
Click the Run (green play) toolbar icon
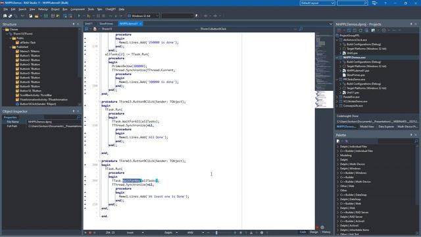pyautogui.click(x=79, y=16)
